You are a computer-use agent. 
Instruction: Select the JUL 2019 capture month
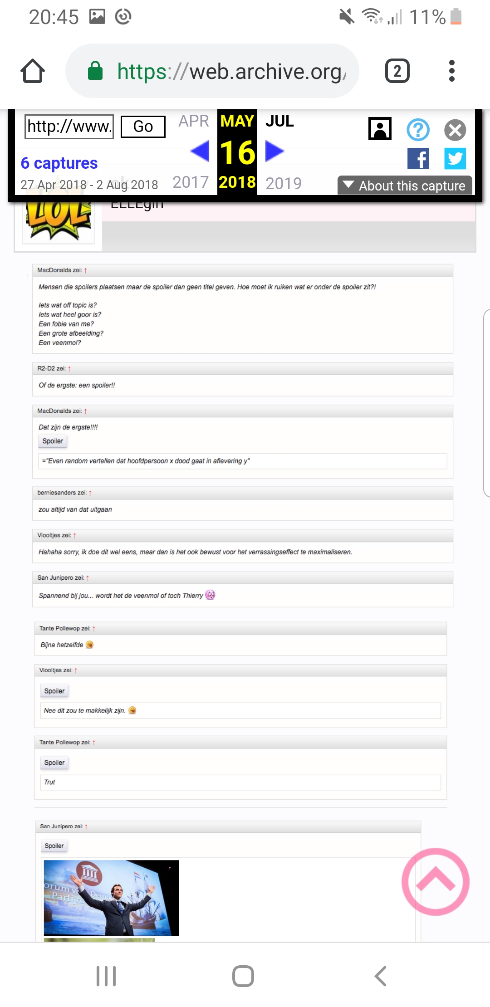pos(280,121)
